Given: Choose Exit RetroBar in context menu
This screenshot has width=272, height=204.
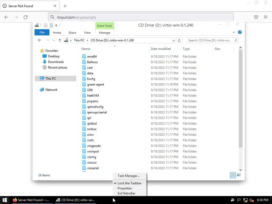Looking at the screenshot, I should [126, 193].
